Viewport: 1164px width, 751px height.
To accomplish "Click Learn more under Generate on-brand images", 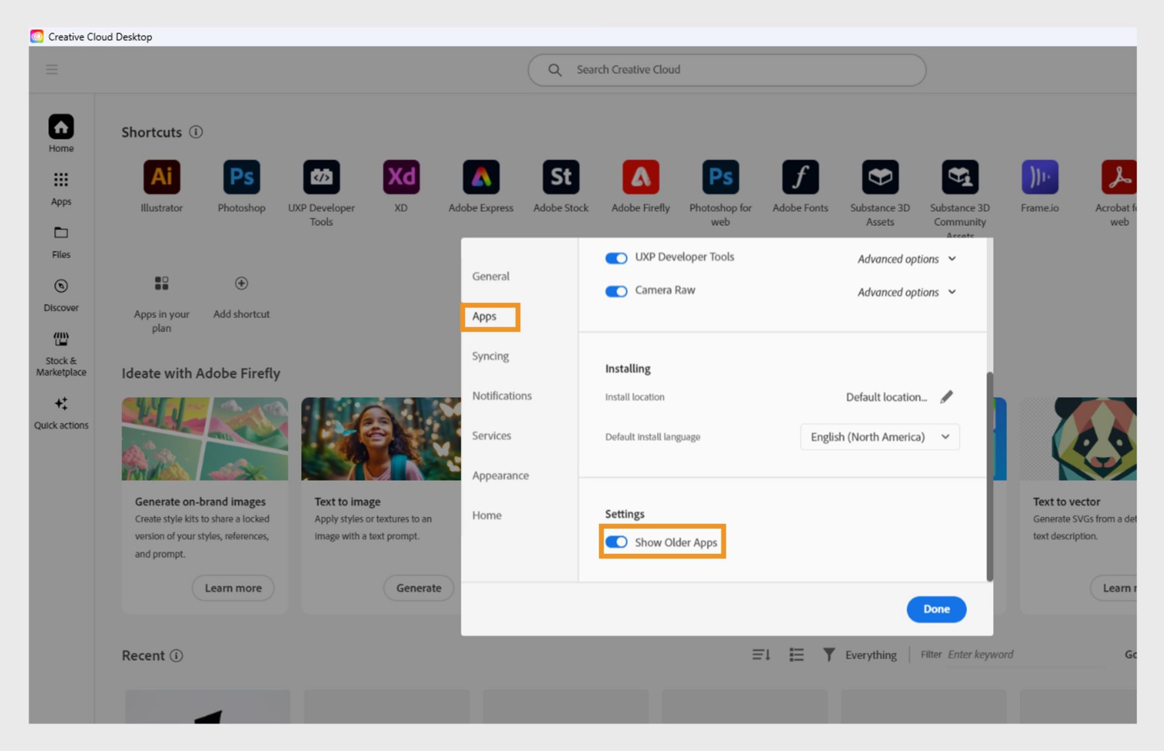I will pos(233,587).
